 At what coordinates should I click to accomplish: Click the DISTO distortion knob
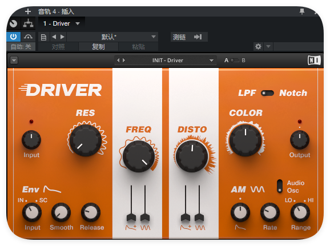(x=192, y=156)
